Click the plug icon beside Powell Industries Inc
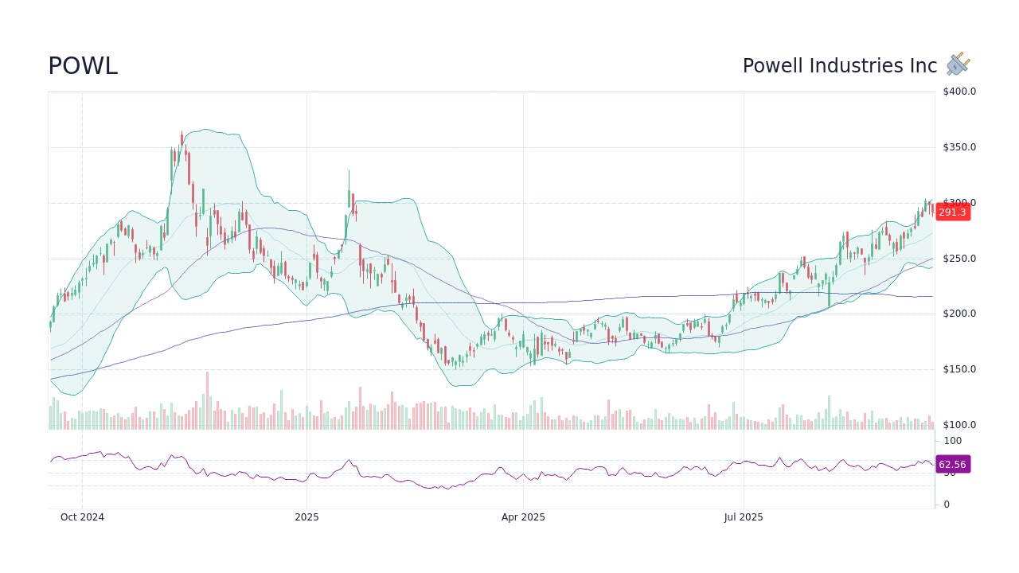Screen dimensions: 1019x573 point(956,65)
